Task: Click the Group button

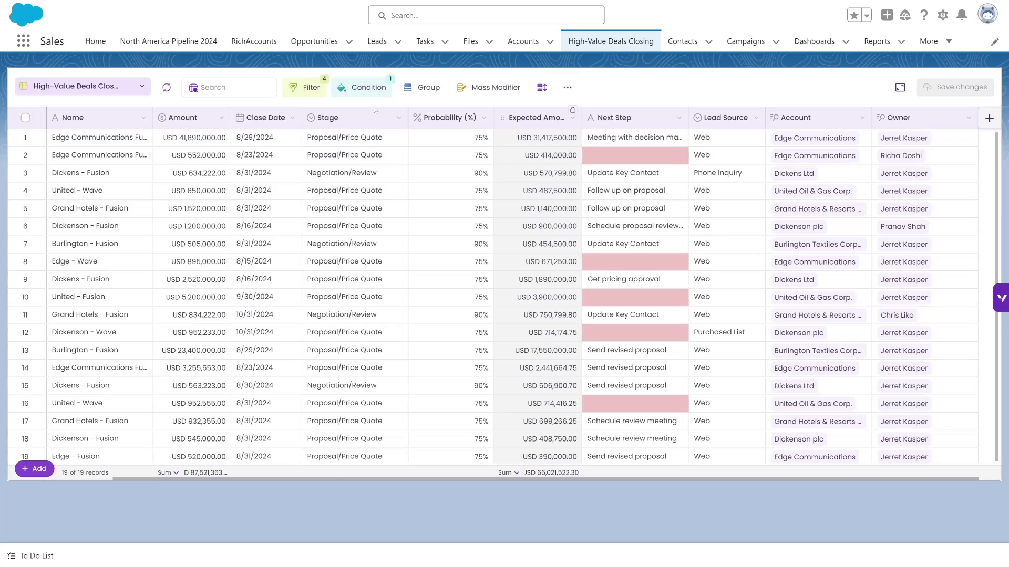Action: click(x=421, y=87)
